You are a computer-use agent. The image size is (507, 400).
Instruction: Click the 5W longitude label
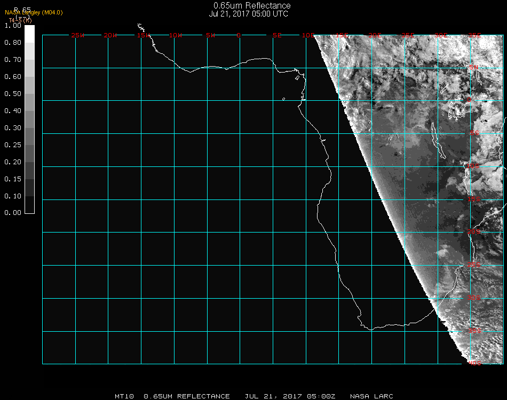tap(210, 35)
